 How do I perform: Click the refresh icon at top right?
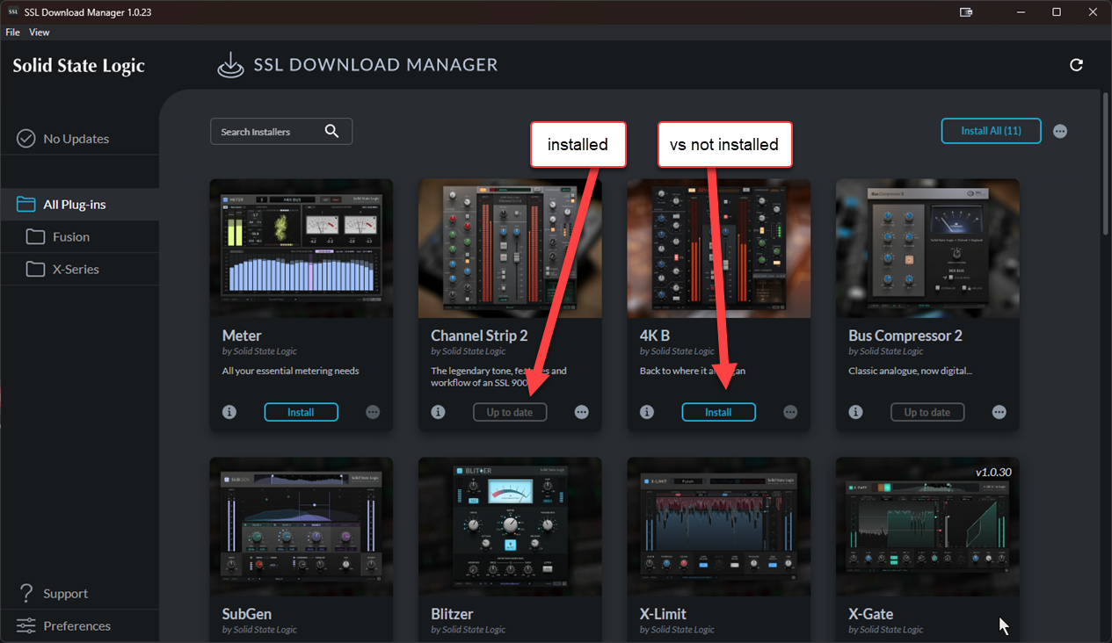pyautogui.click(x=1076, y=65)
